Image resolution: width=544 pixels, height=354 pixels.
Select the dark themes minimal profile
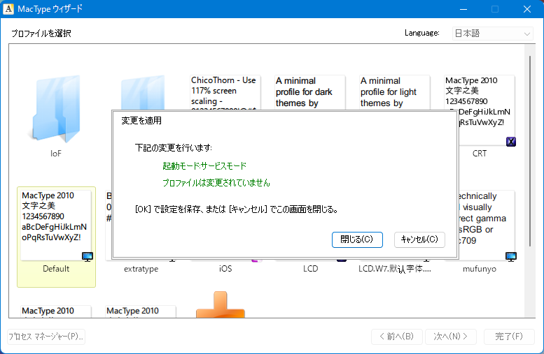coord(310,92)
